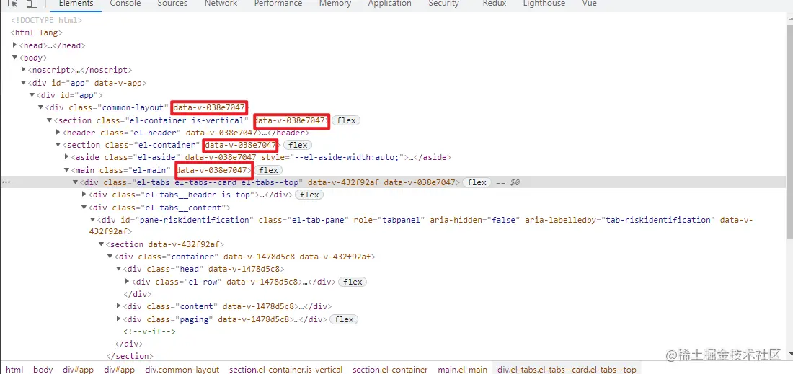The width and height of the screenshot is (793, 374).
Task: Switch to the Vue tab
Action: click(589, 4)
